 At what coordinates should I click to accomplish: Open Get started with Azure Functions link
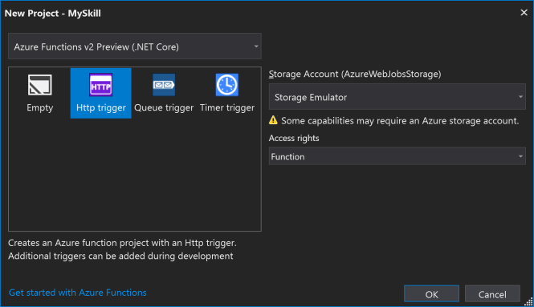point(78,293)
